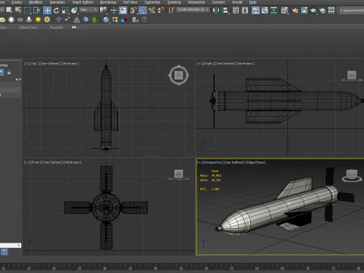The image size is (364, 273).
Task: Choose the Rectangular Selection Region tool
Action: [x=27, y=11]
